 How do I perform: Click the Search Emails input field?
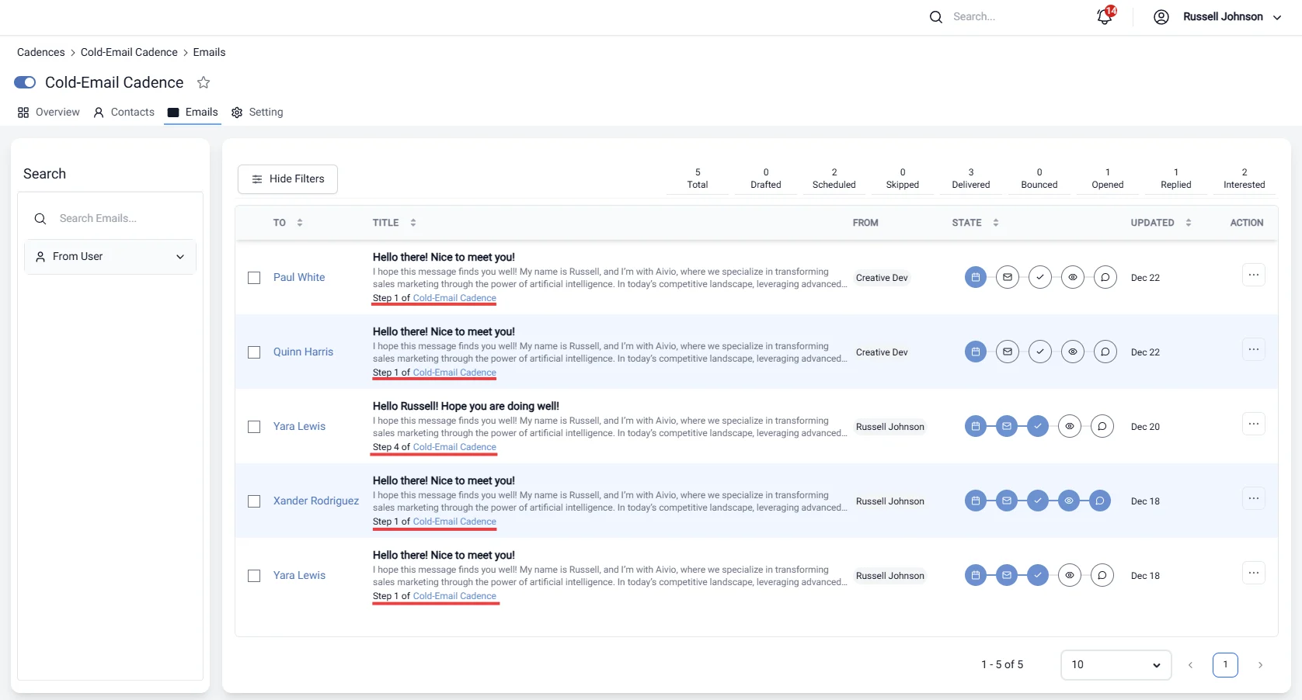110,219
